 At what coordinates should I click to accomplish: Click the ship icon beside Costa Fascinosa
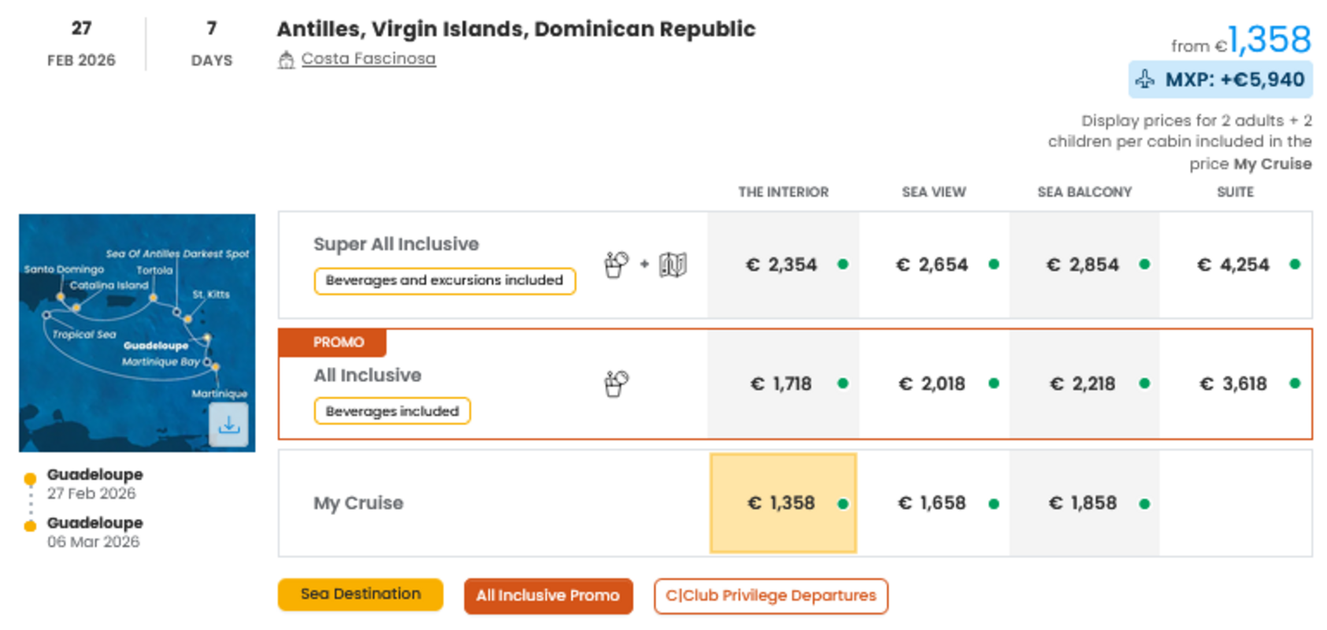(x=286, y=58)
